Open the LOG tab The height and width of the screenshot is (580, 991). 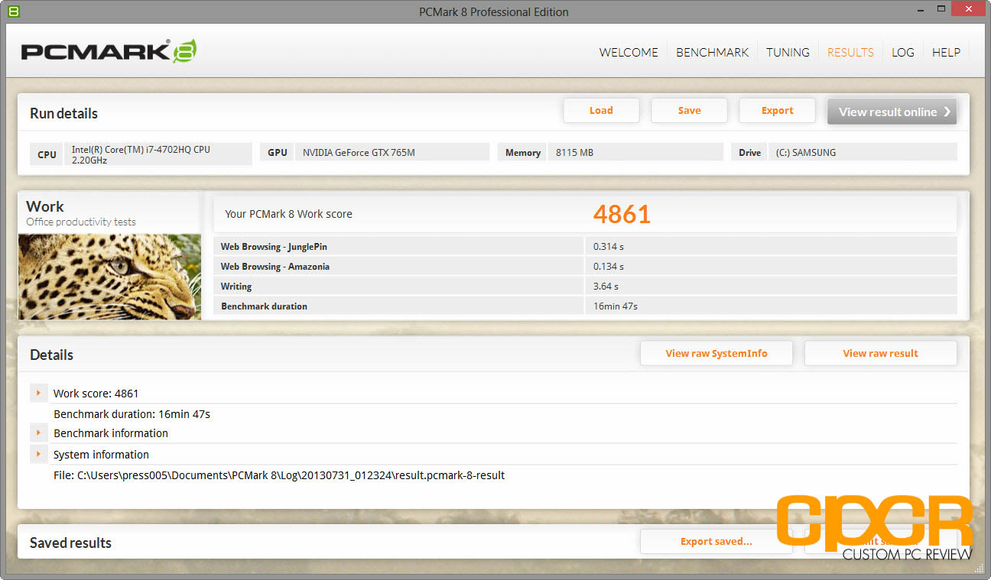pyautogui.click(x=902, y=52)
